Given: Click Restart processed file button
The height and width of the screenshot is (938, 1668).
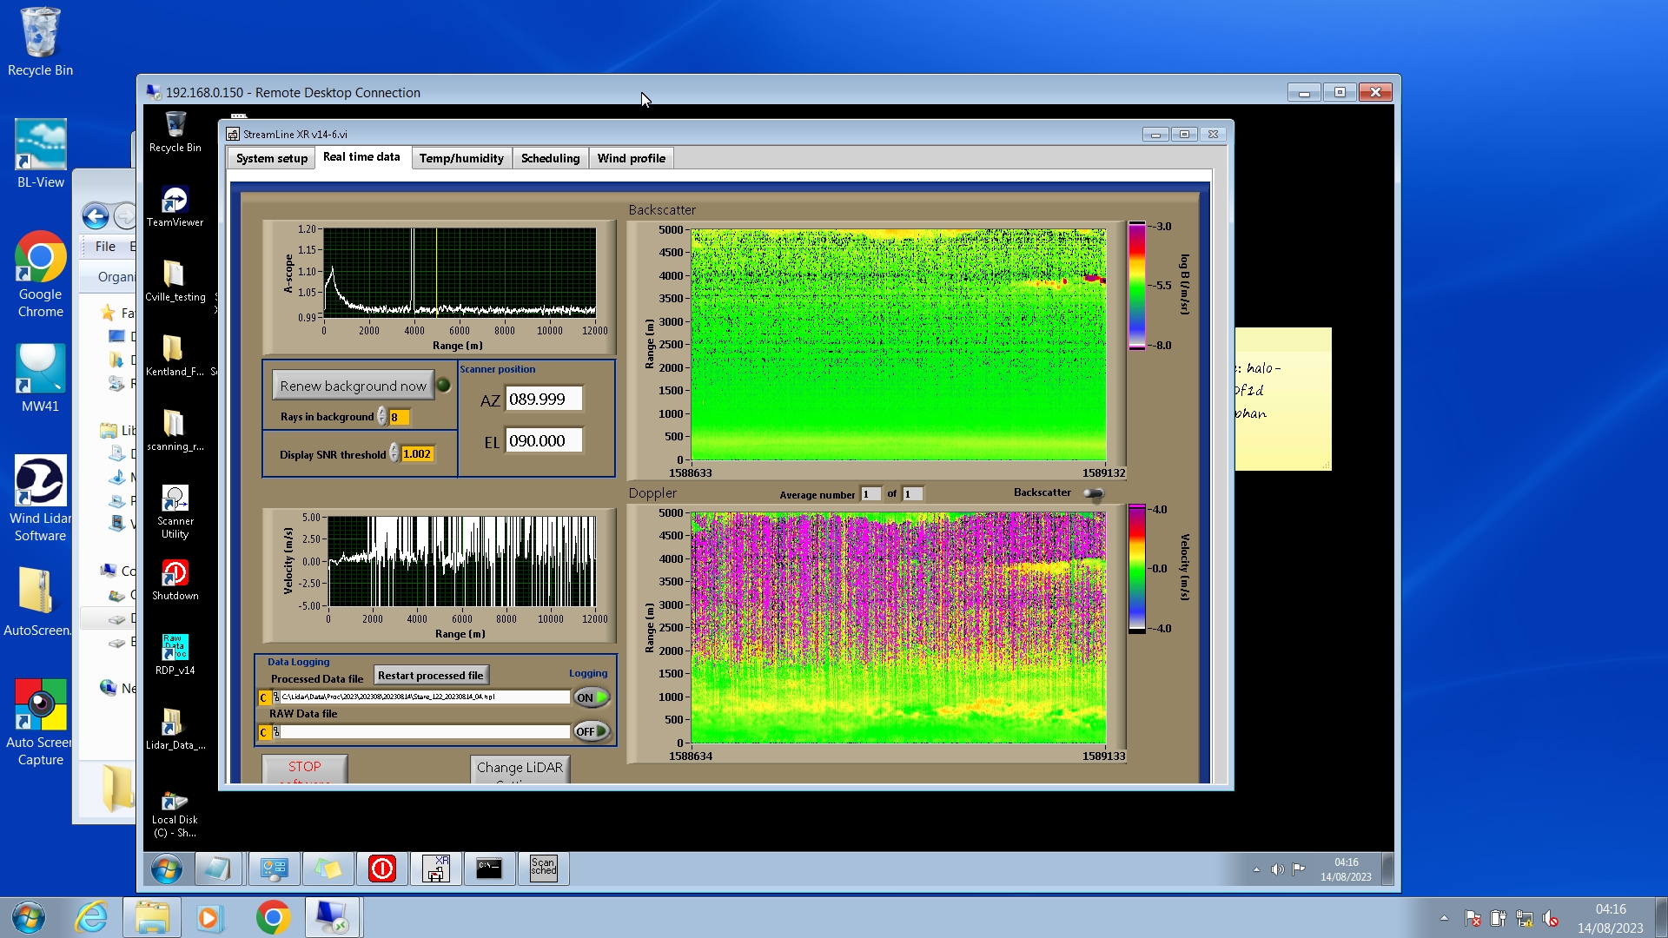Looking at the screenshot, I should click(430, 676).
